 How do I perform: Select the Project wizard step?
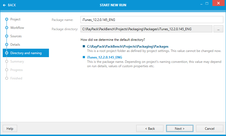click(x=15, y=19)
